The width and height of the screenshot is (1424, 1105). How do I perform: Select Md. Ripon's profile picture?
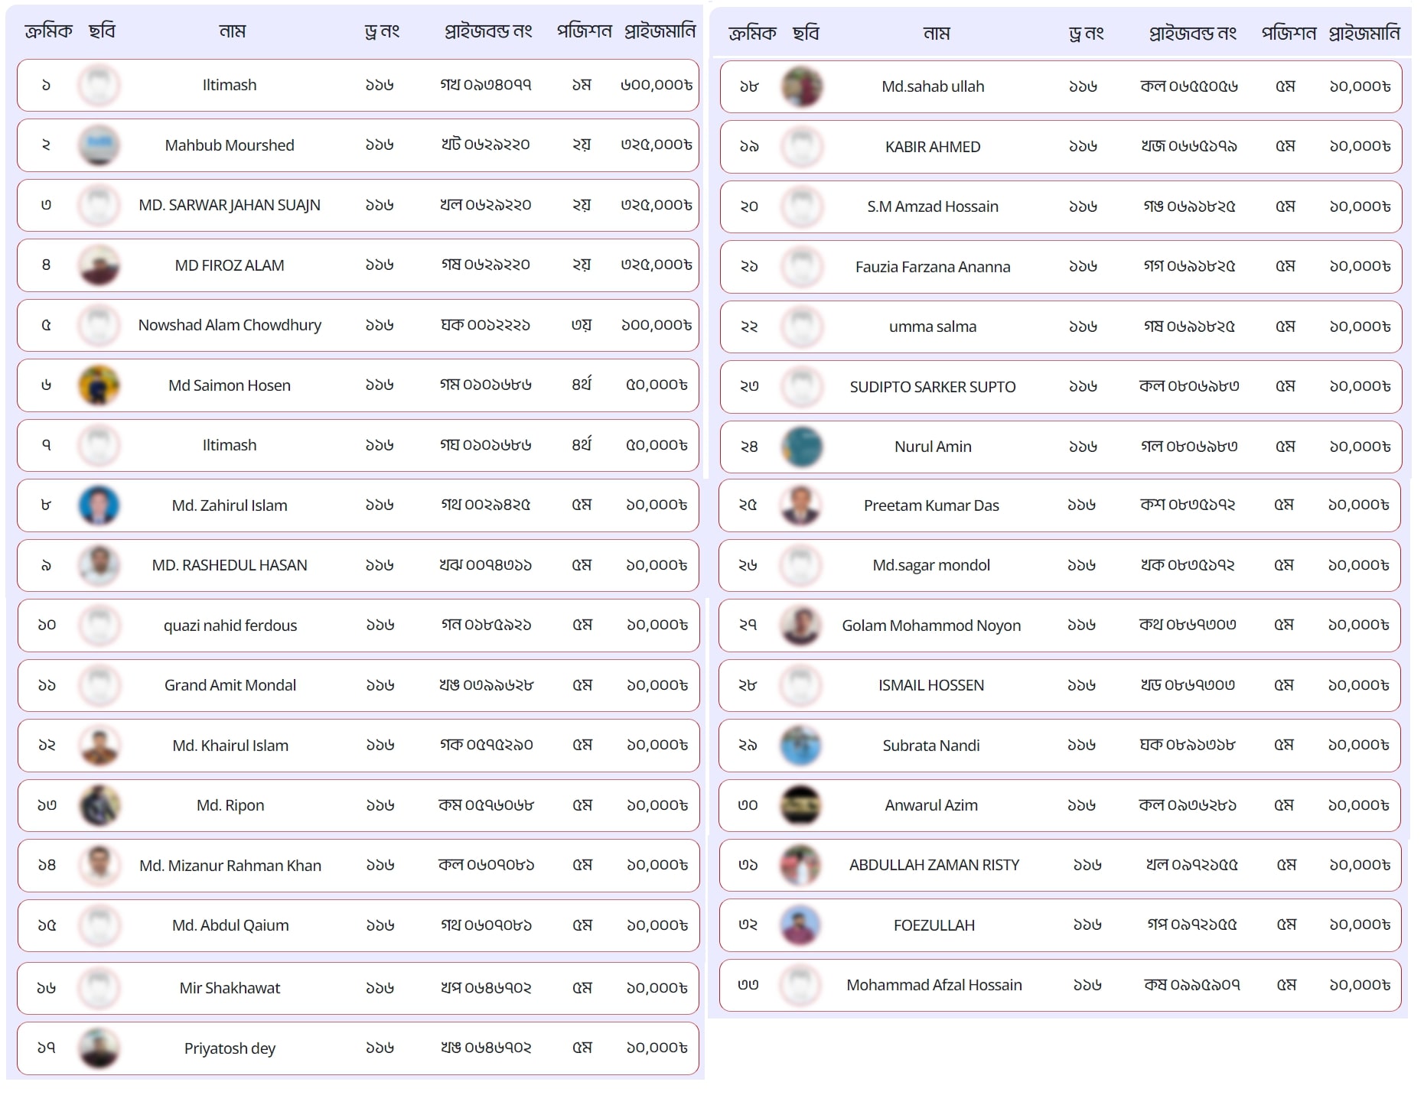point(99,805)
